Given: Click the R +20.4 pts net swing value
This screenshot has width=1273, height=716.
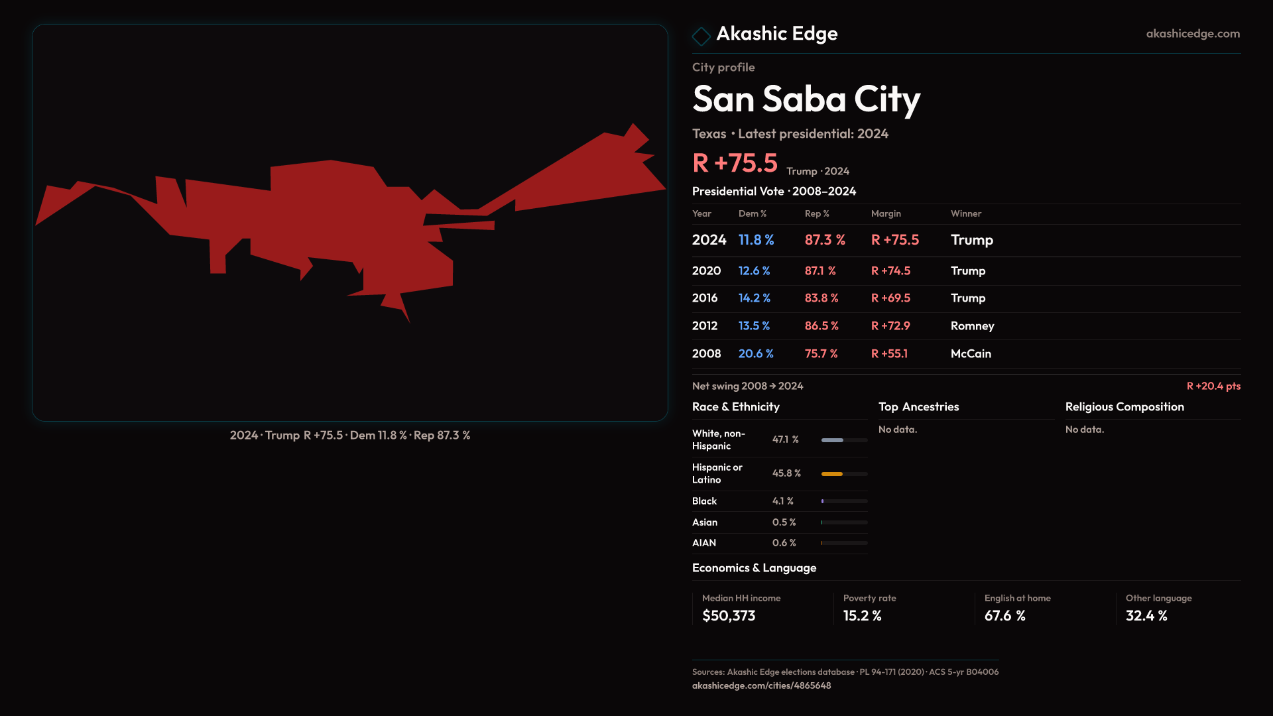Looking at the screenshot, I should (x=1213, y=387).
